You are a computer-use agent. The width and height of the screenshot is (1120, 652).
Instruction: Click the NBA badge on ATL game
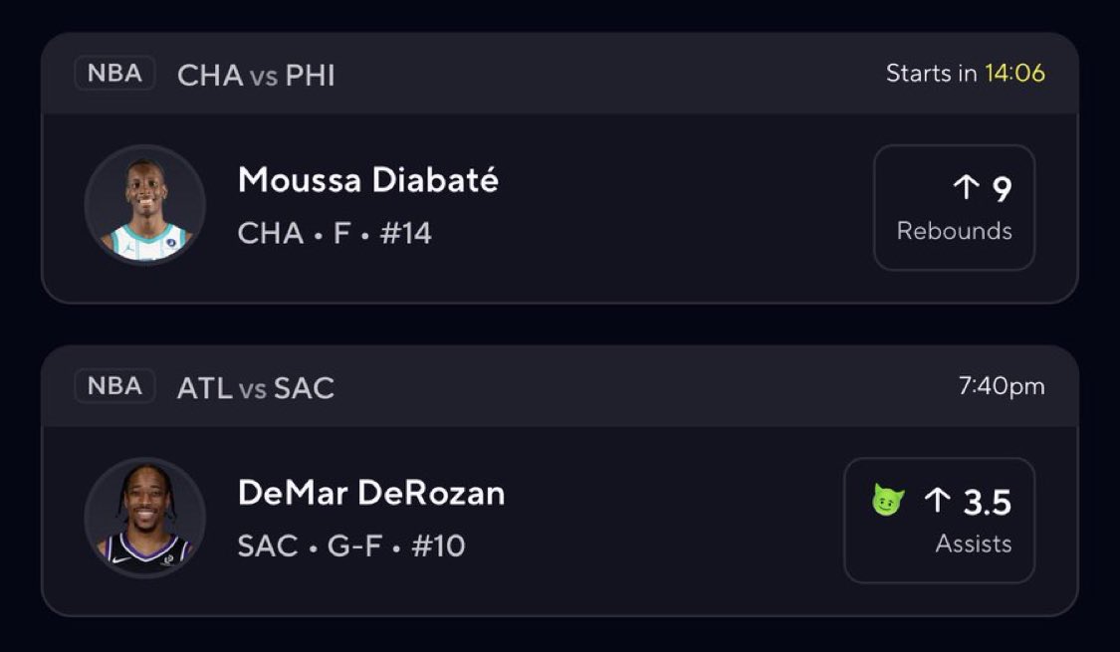coord(114,386)
